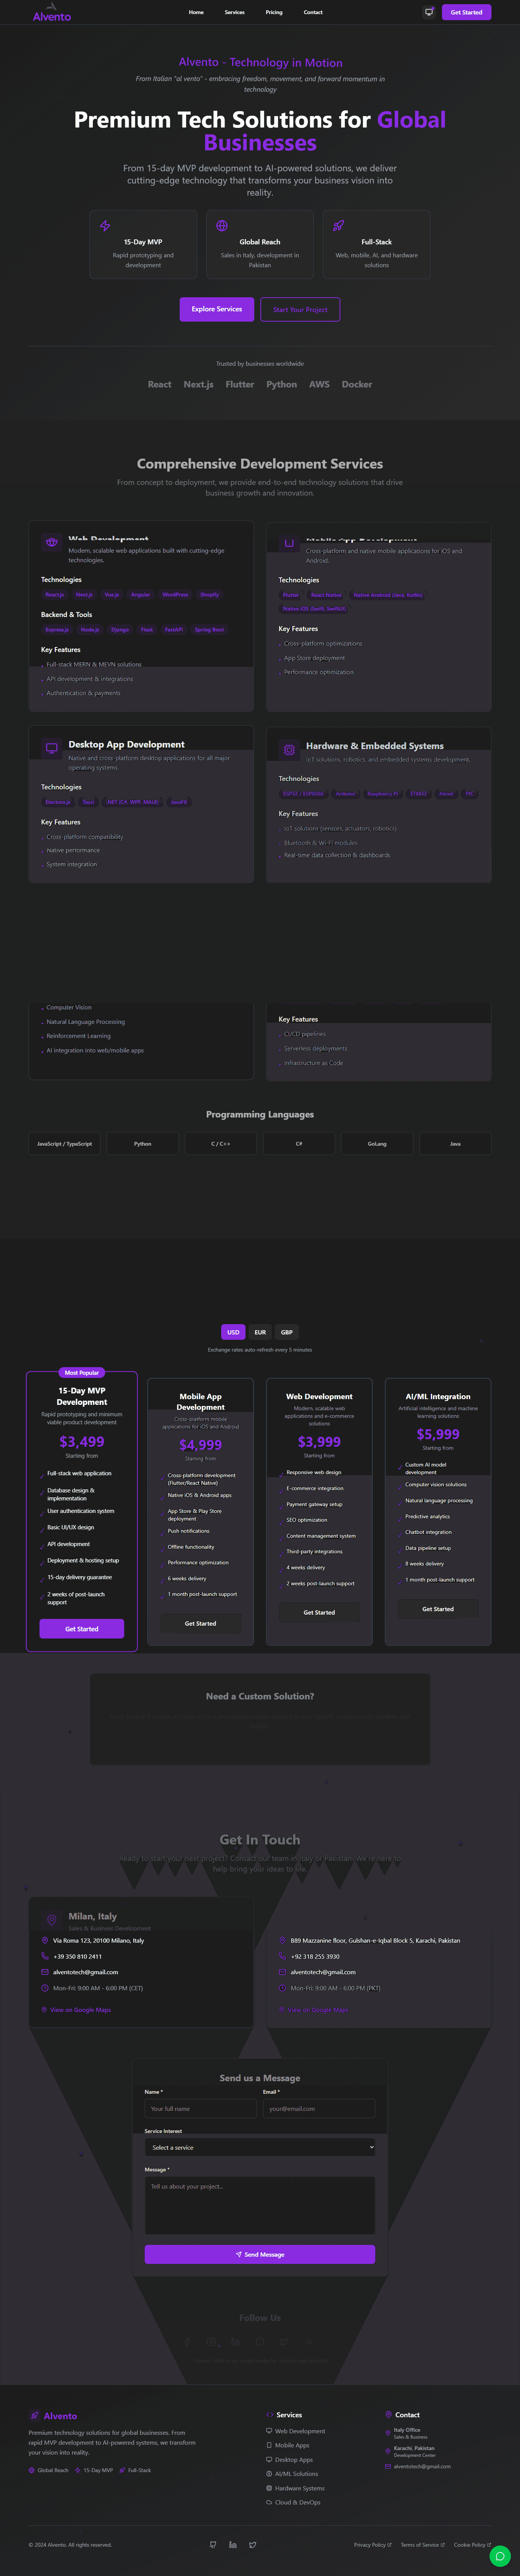Click the pin icon beside footer Karachi, Pakistan
520x2576 pixels.
point(388,2451)
